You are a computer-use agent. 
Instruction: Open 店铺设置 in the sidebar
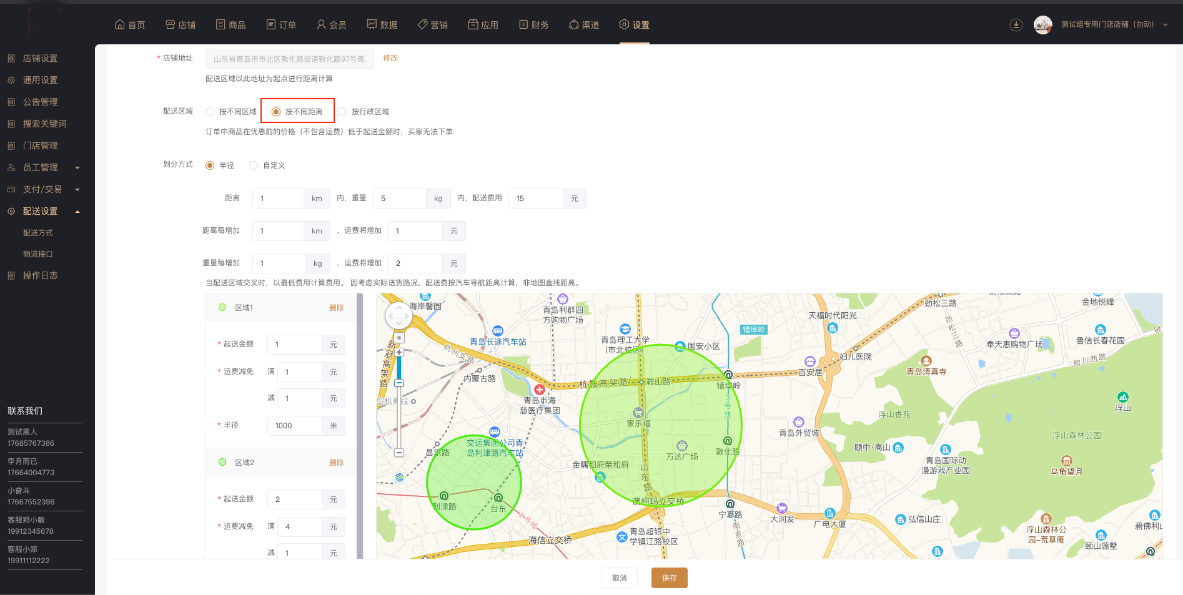[x=40, y=58]
